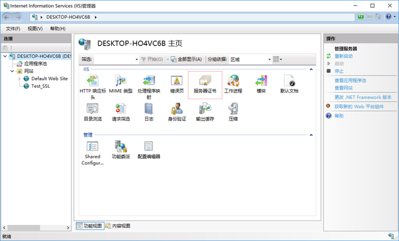Open the 分组依据 区域 dropdown

click(250, 59)
